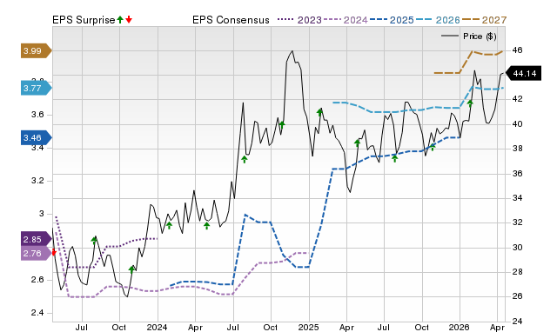Click the light blue 3.77 estimate tag

37,88
